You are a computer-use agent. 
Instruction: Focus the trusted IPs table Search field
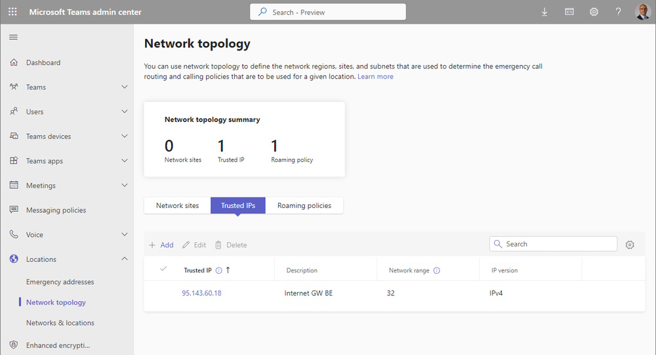(553, 244)
